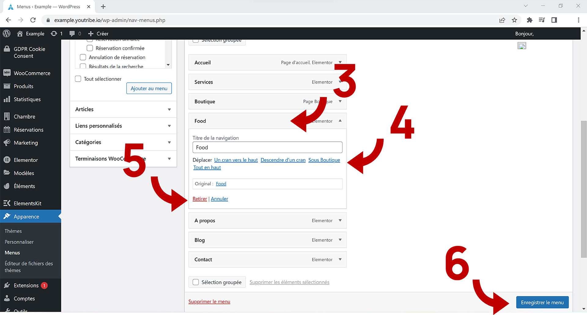The height and width of the screenshot is (315, 587).
Task: Open browser extensions puzzle icon
Action: 530,20
